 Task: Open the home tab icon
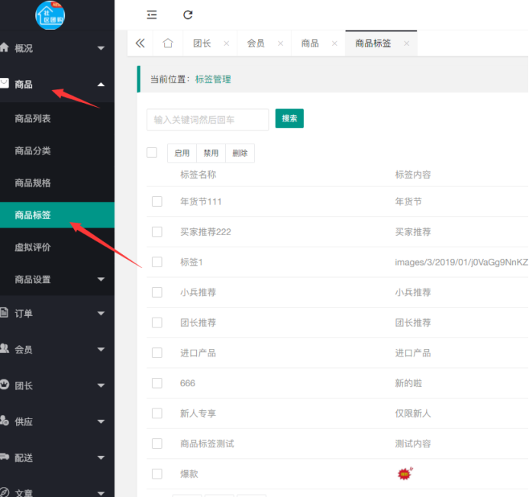tap(168, 44)
